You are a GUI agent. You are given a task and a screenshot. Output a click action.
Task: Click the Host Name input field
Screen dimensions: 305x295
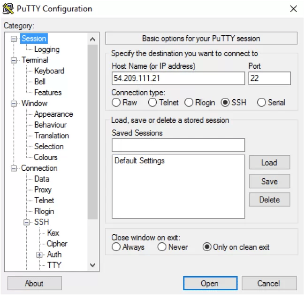[178, 78]
